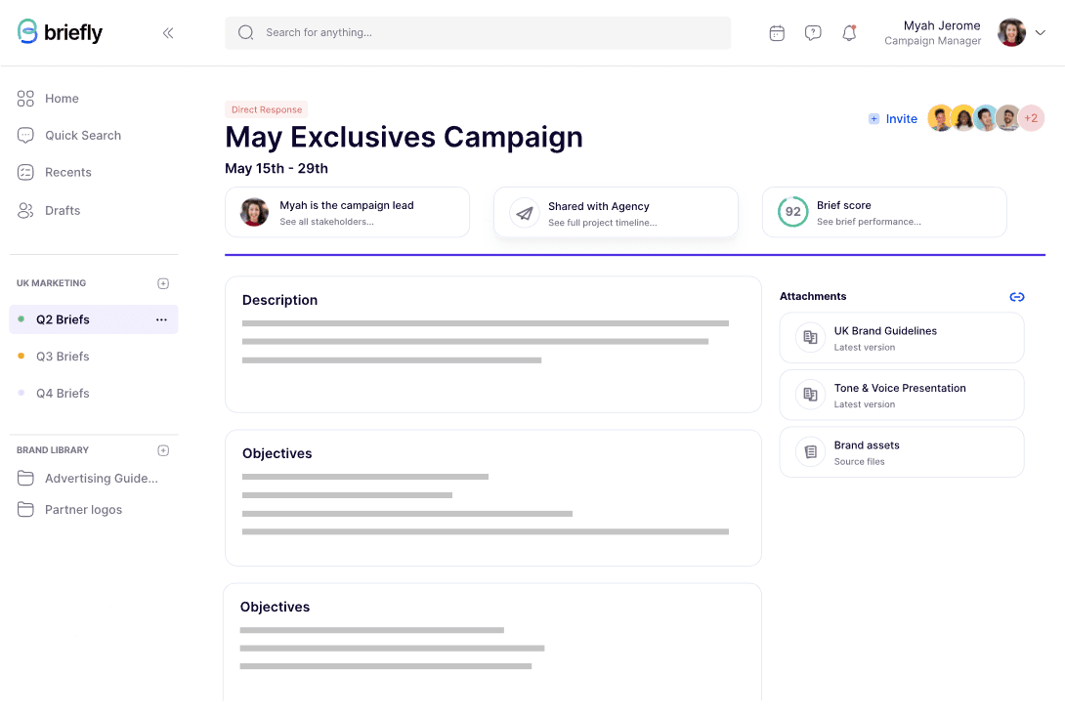1065x718 pixels.
Task: Go to Home in sidebar
Action: tap(62, 99)
